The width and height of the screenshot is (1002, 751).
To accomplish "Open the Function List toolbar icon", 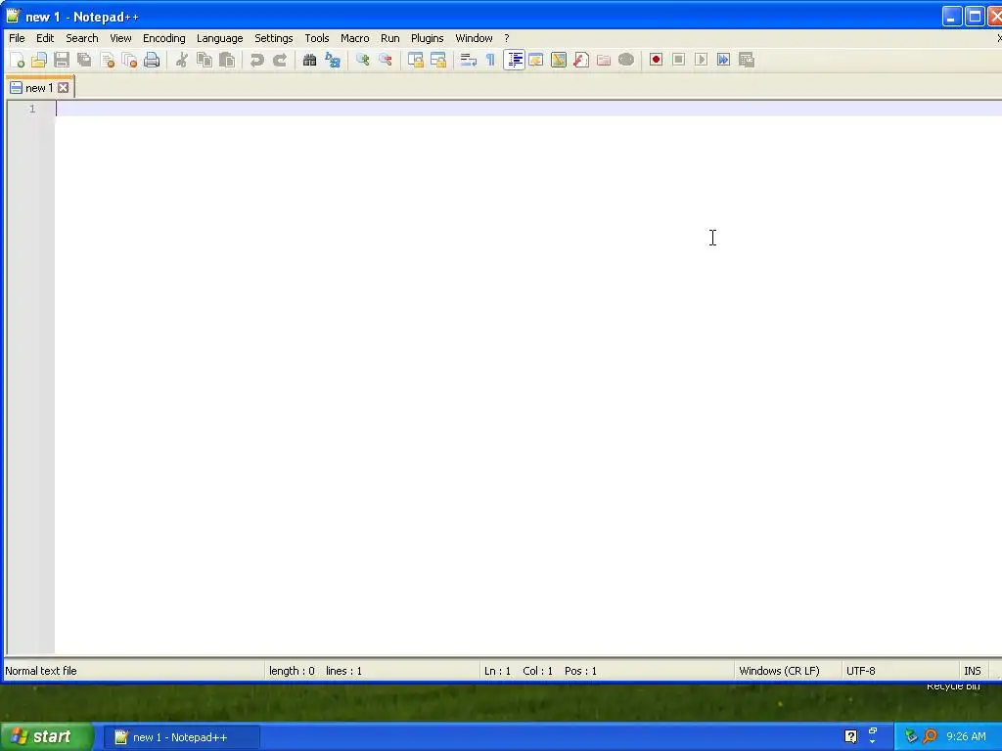I will pos(581,60).
